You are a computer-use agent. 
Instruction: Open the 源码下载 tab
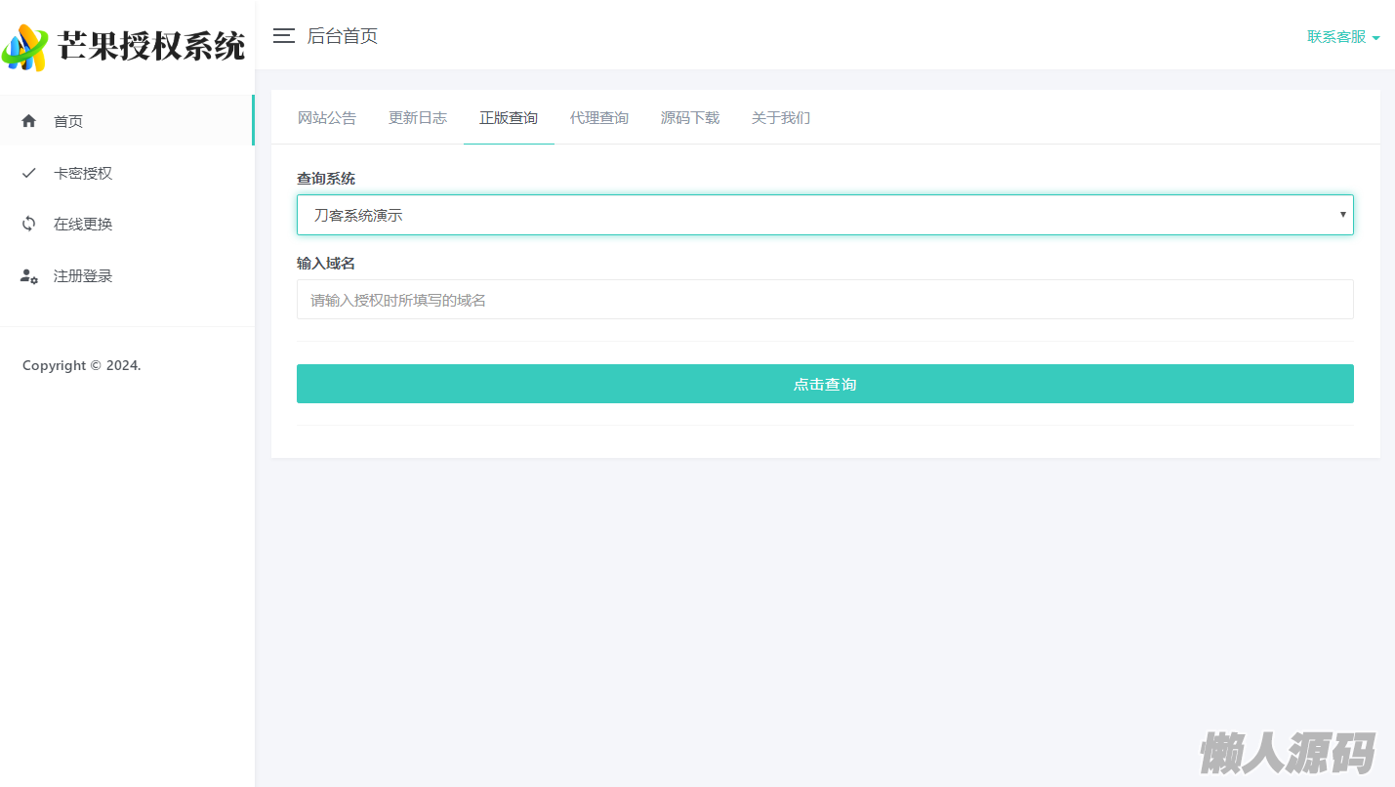click(690, 118)
